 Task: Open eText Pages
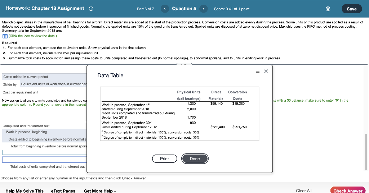click(63, 191)
